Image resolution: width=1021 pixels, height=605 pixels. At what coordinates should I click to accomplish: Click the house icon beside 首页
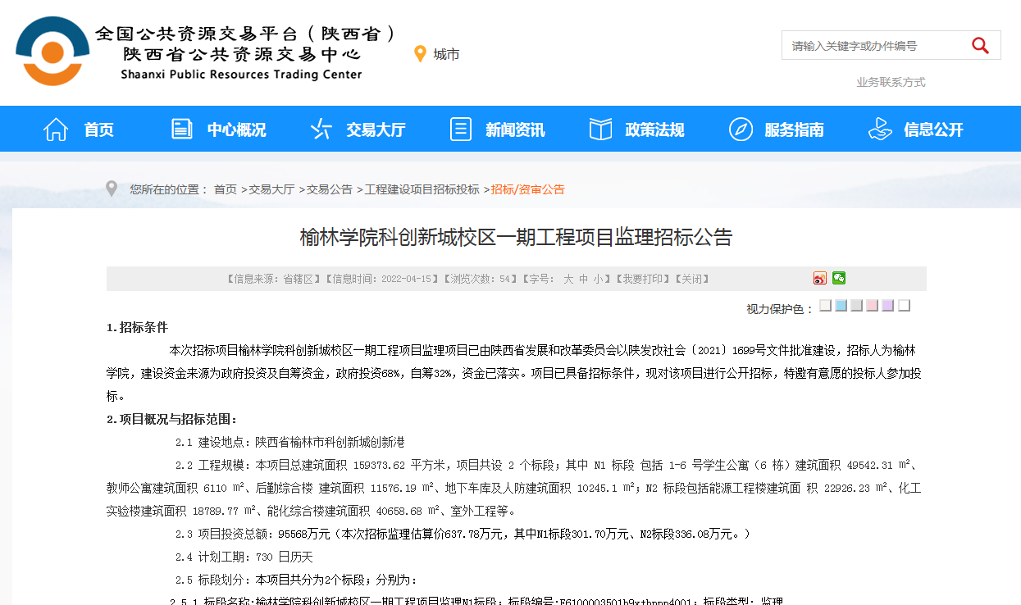[x=56, y=130]
